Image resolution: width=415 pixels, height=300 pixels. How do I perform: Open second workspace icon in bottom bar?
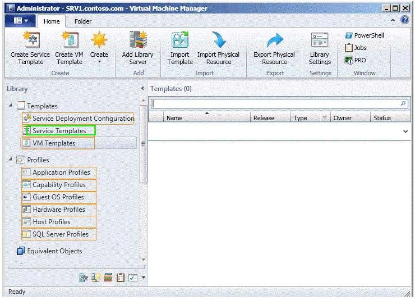(x=96, y=278)
